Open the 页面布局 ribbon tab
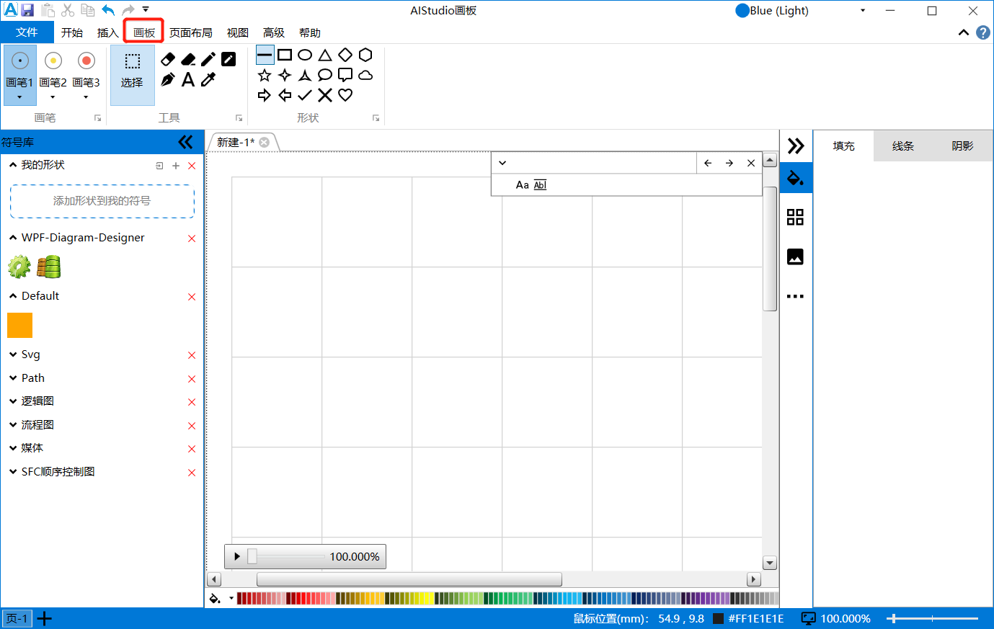The height and width of the screenshot is (629, 994). click(x=190, y=32)
